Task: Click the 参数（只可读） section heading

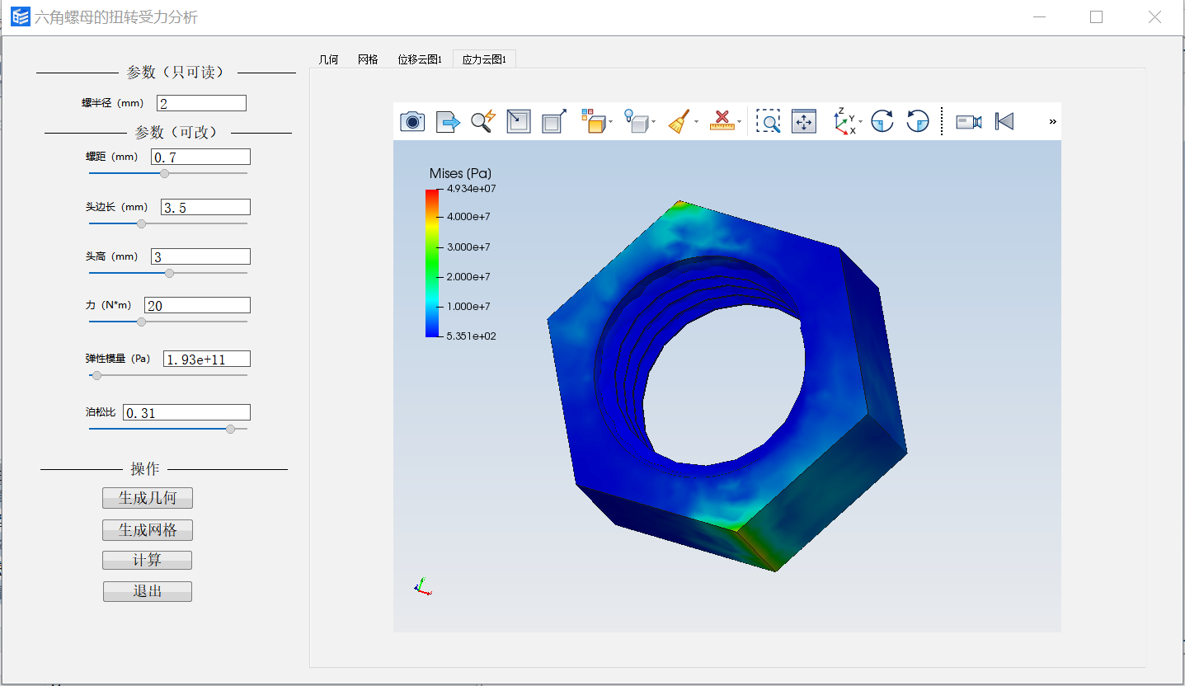Action: (175, 73)
